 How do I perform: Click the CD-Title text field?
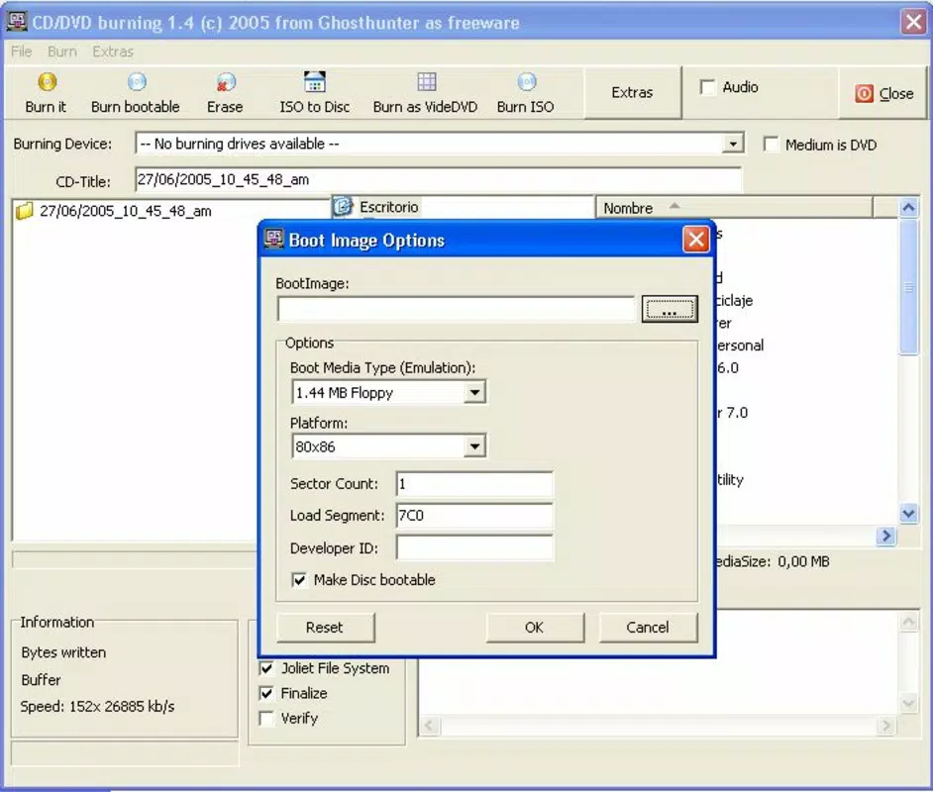click(439, 179)
